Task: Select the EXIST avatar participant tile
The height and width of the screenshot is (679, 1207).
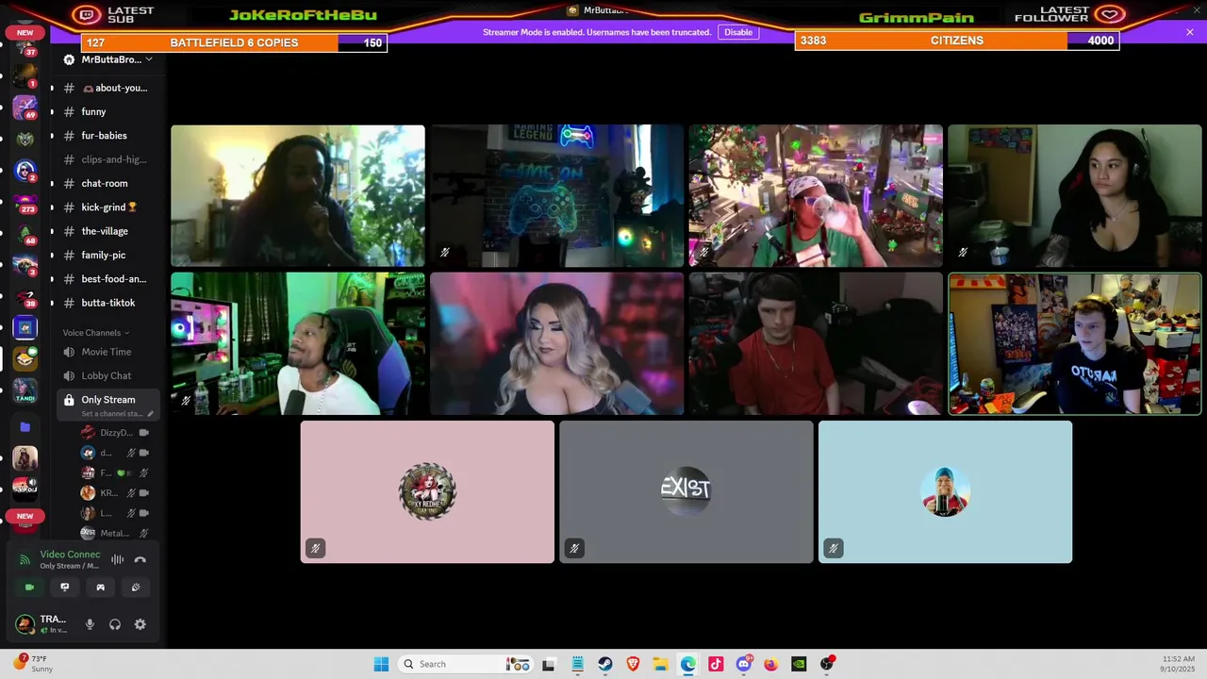Action: (686, 492)
